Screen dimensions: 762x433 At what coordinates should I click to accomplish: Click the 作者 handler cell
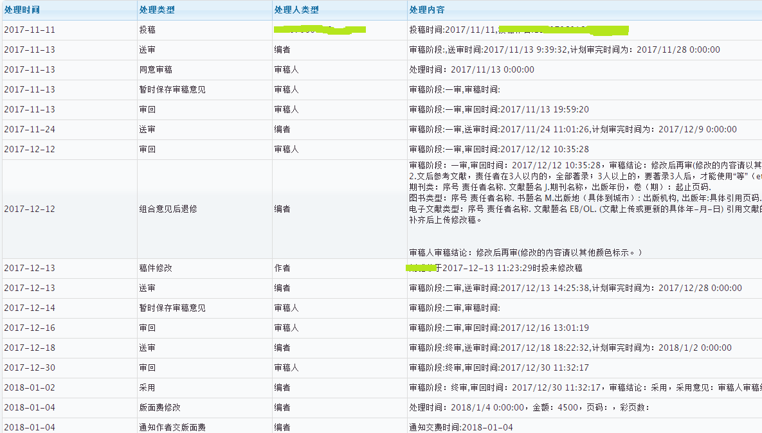(x=282, y=268)
